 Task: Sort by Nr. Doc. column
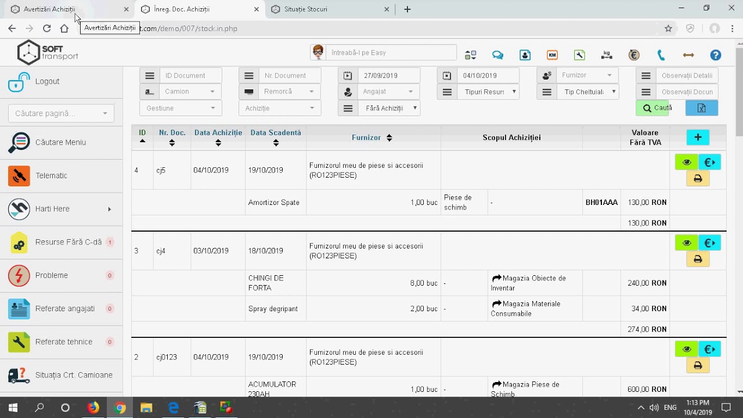coord(172,143)
